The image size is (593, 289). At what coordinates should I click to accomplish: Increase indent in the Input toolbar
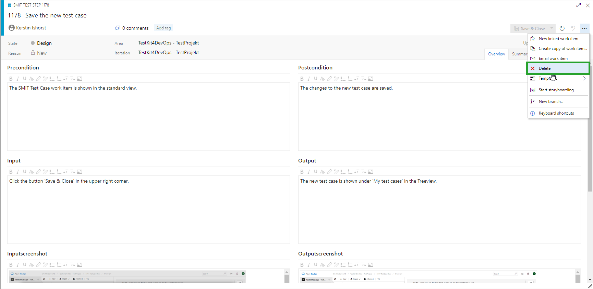tap(73, 172)
